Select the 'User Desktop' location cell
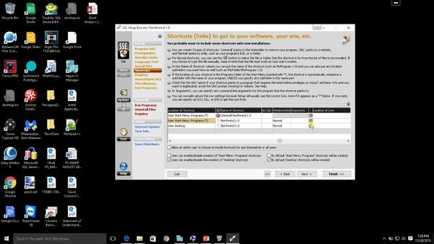 (x=191, y=125)
